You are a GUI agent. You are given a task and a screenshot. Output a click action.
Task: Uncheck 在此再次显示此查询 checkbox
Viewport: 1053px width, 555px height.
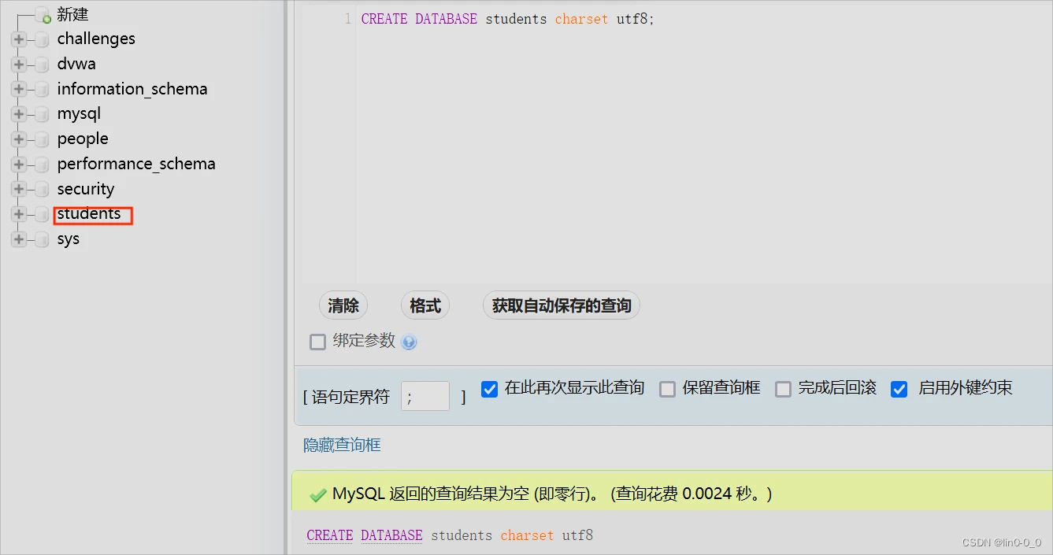pyautogui.click(x=490, y=389)
